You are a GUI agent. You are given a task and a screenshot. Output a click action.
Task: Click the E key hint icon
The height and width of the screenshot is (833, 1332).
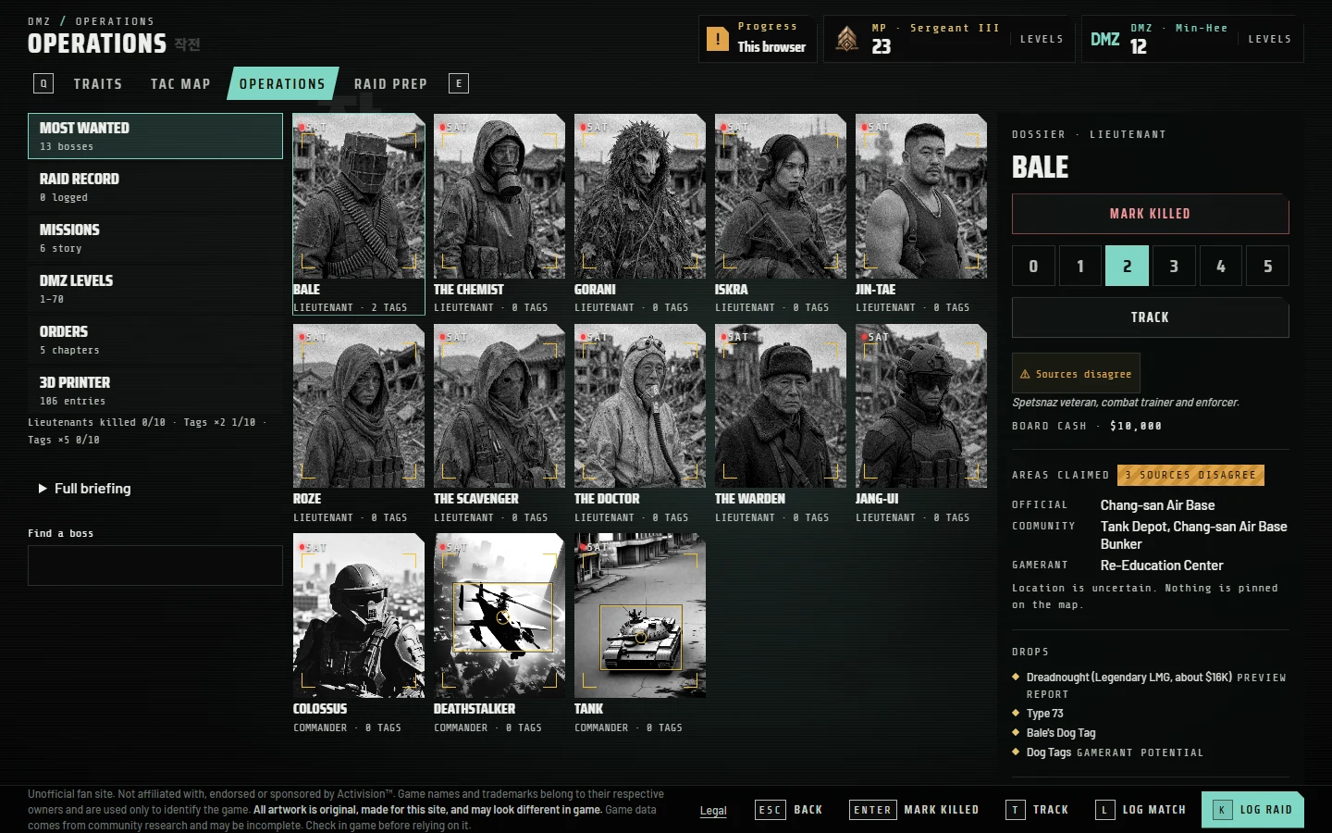point(458,83)
